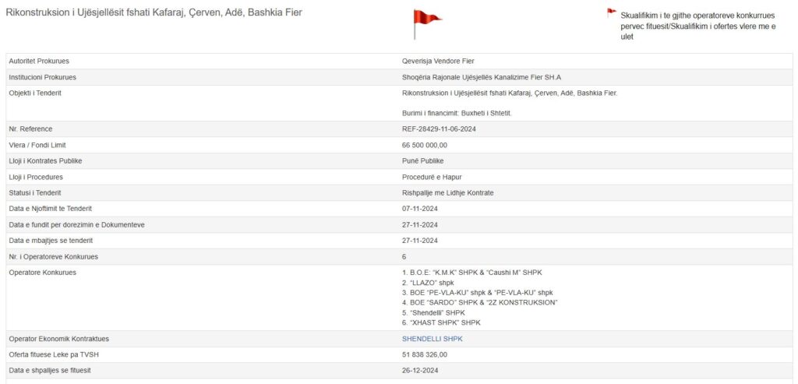Select the fund limit value 66 500 000,00
The width and height of the screenshot is (798, 384).
[x=424, y=145]
